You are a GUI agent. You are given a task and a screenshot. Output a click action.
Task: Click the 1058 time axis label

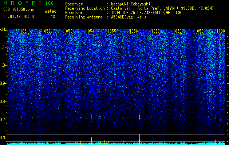(177, 31)
